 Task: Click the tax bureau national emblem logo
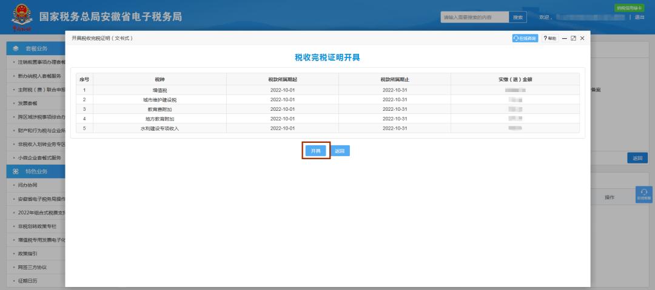pos(21,17)
